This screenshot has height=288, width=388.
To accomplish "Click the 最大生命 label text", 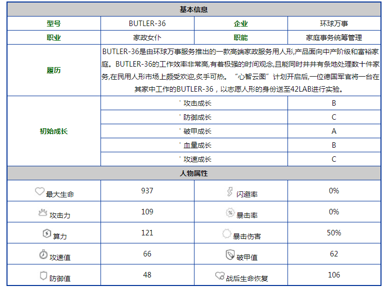I will click(60, 194).
